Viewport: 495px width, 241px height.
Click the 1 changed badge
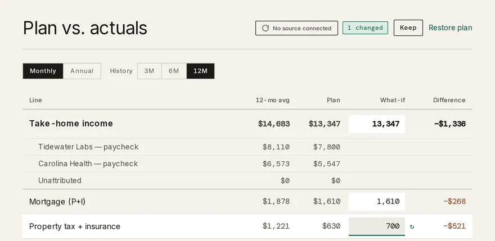coord(365,28)
